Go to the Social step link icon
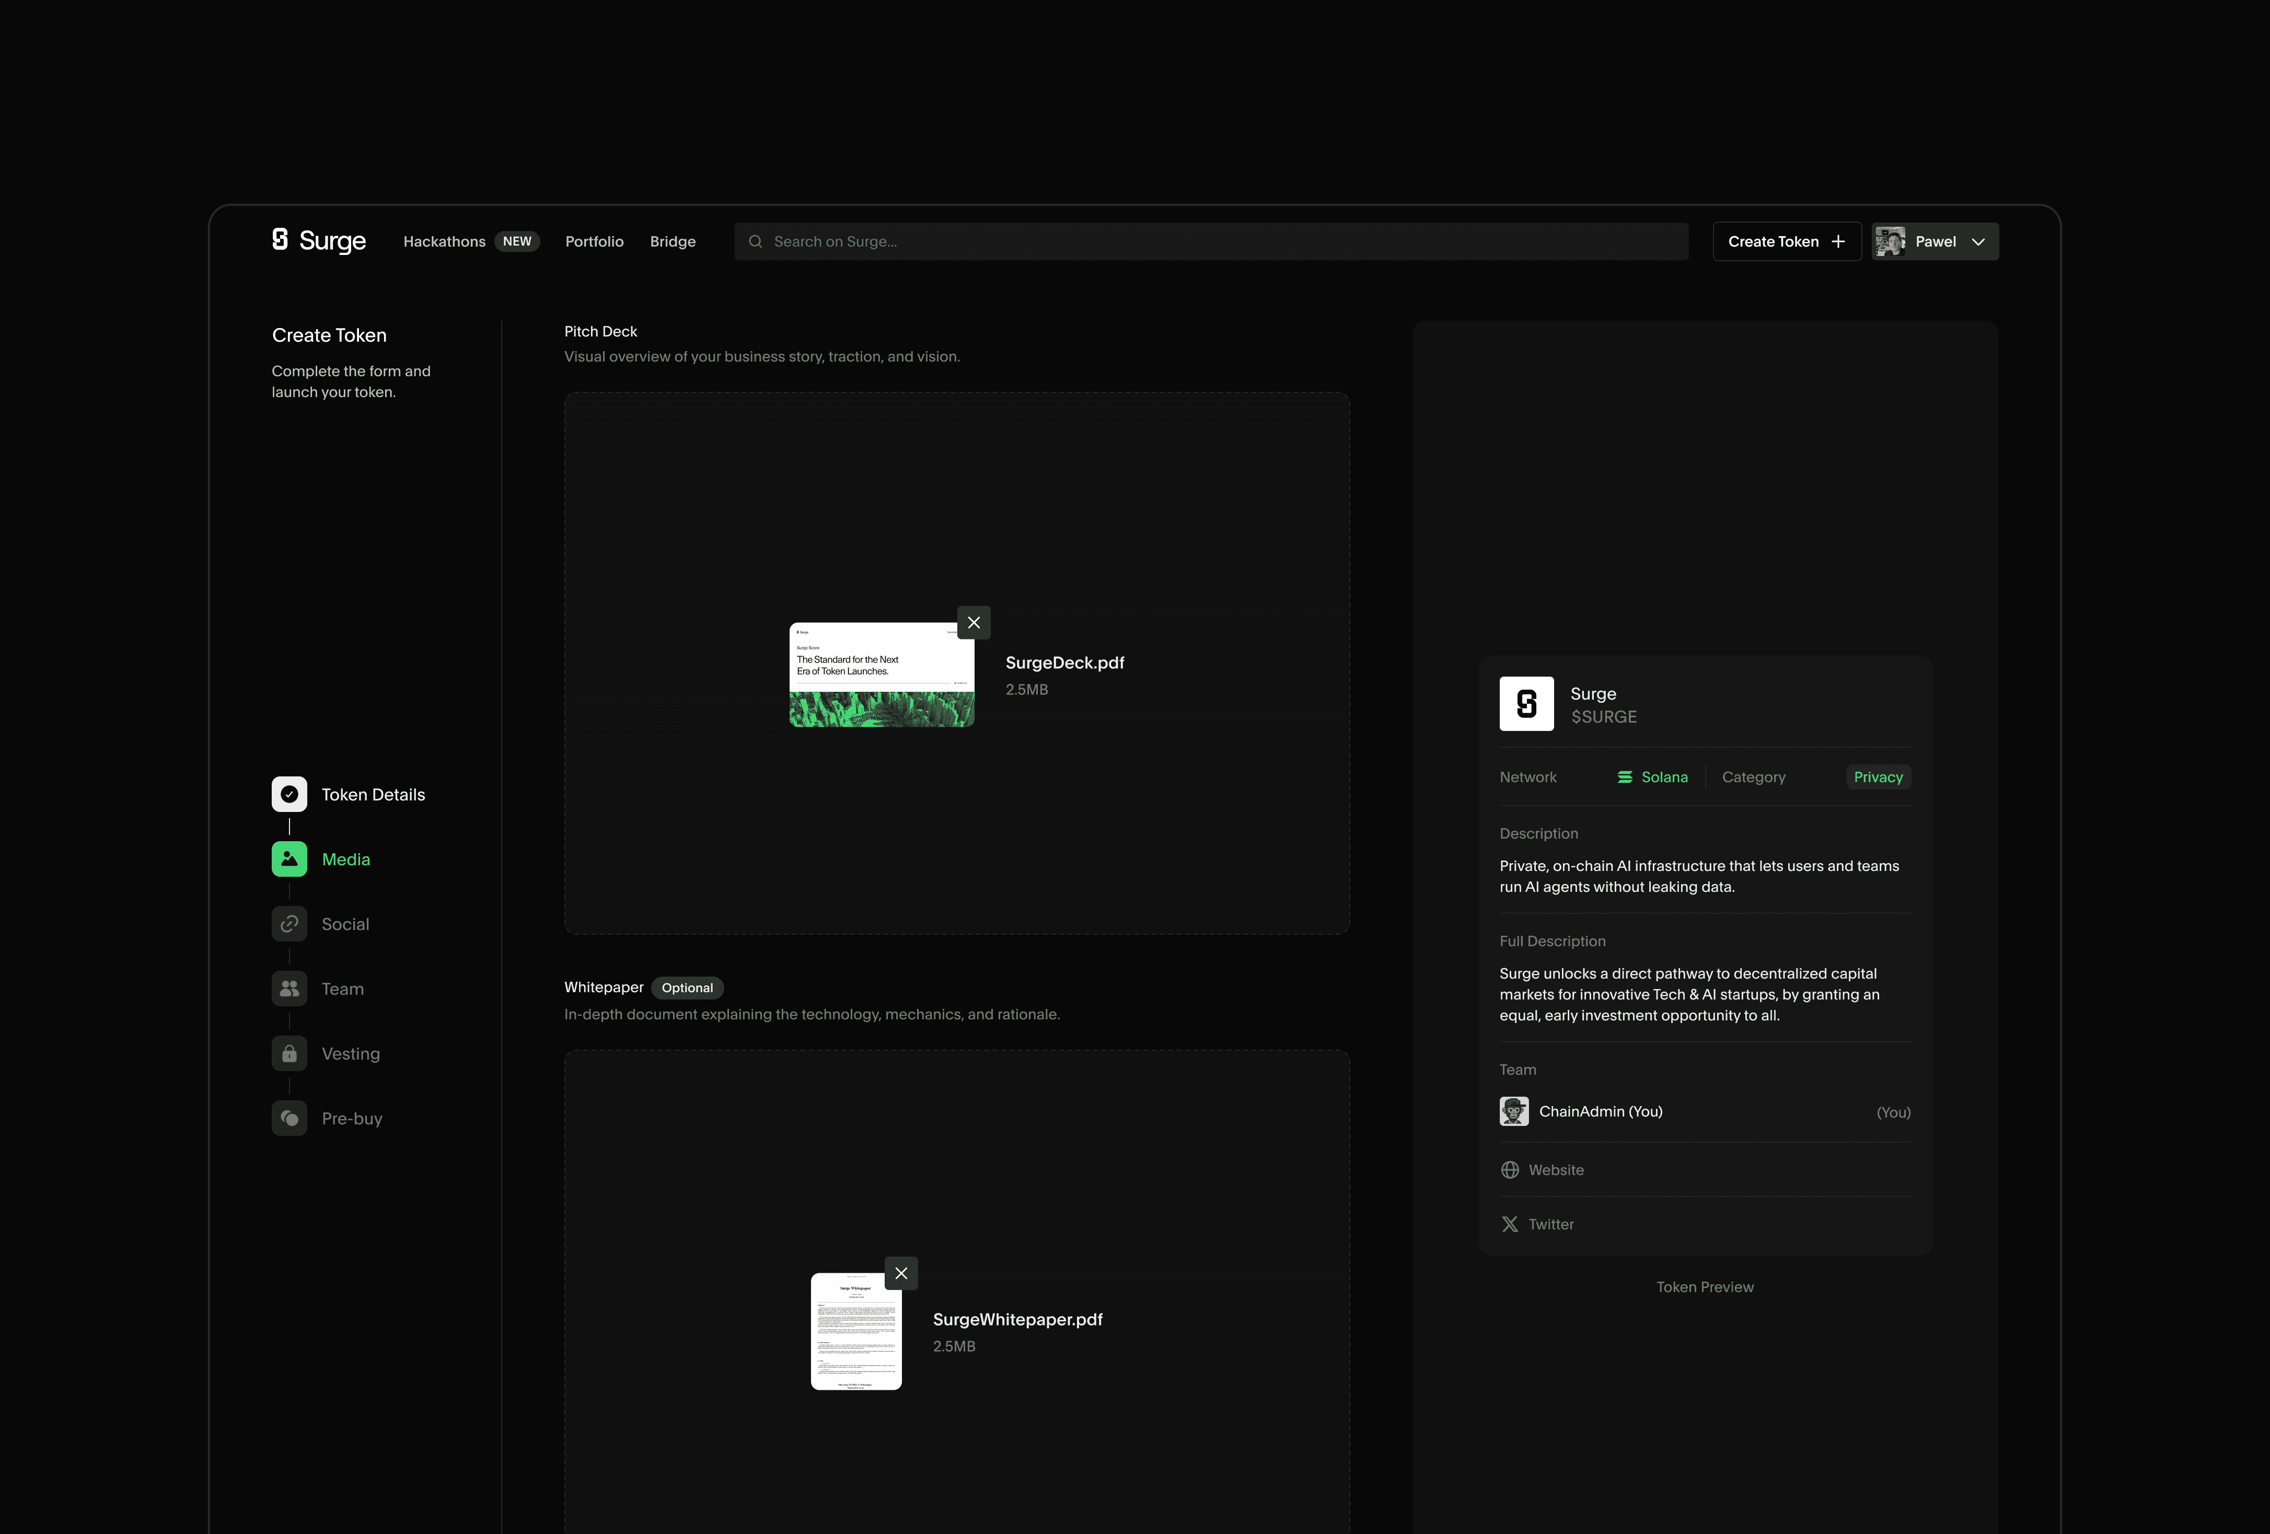 pyautogui.click(x=289, y=924)
